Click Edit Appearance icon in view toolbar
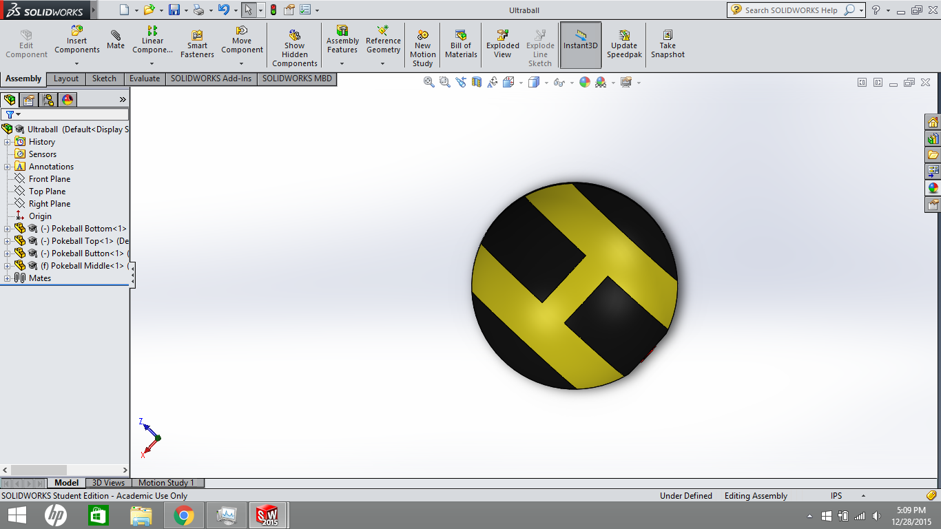 pyautogui.click(x=585, y=82)
